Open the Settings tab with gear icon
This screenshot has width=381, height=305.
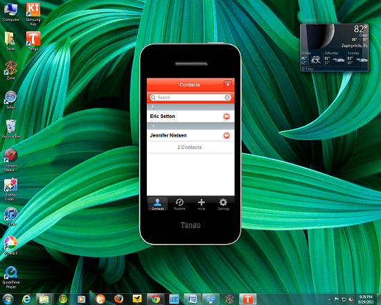click(x=223, y=204)
